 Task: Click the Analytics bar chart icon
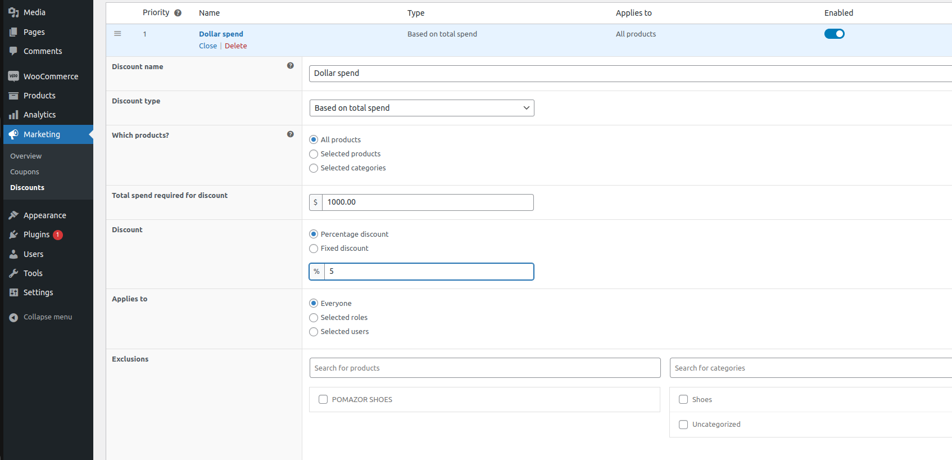[x=13, y=115]
